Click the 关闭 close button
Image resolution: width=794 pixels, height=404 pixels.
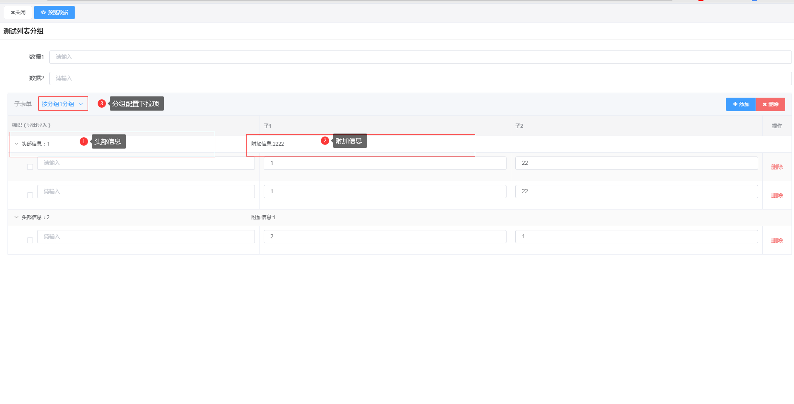[18, 13]
